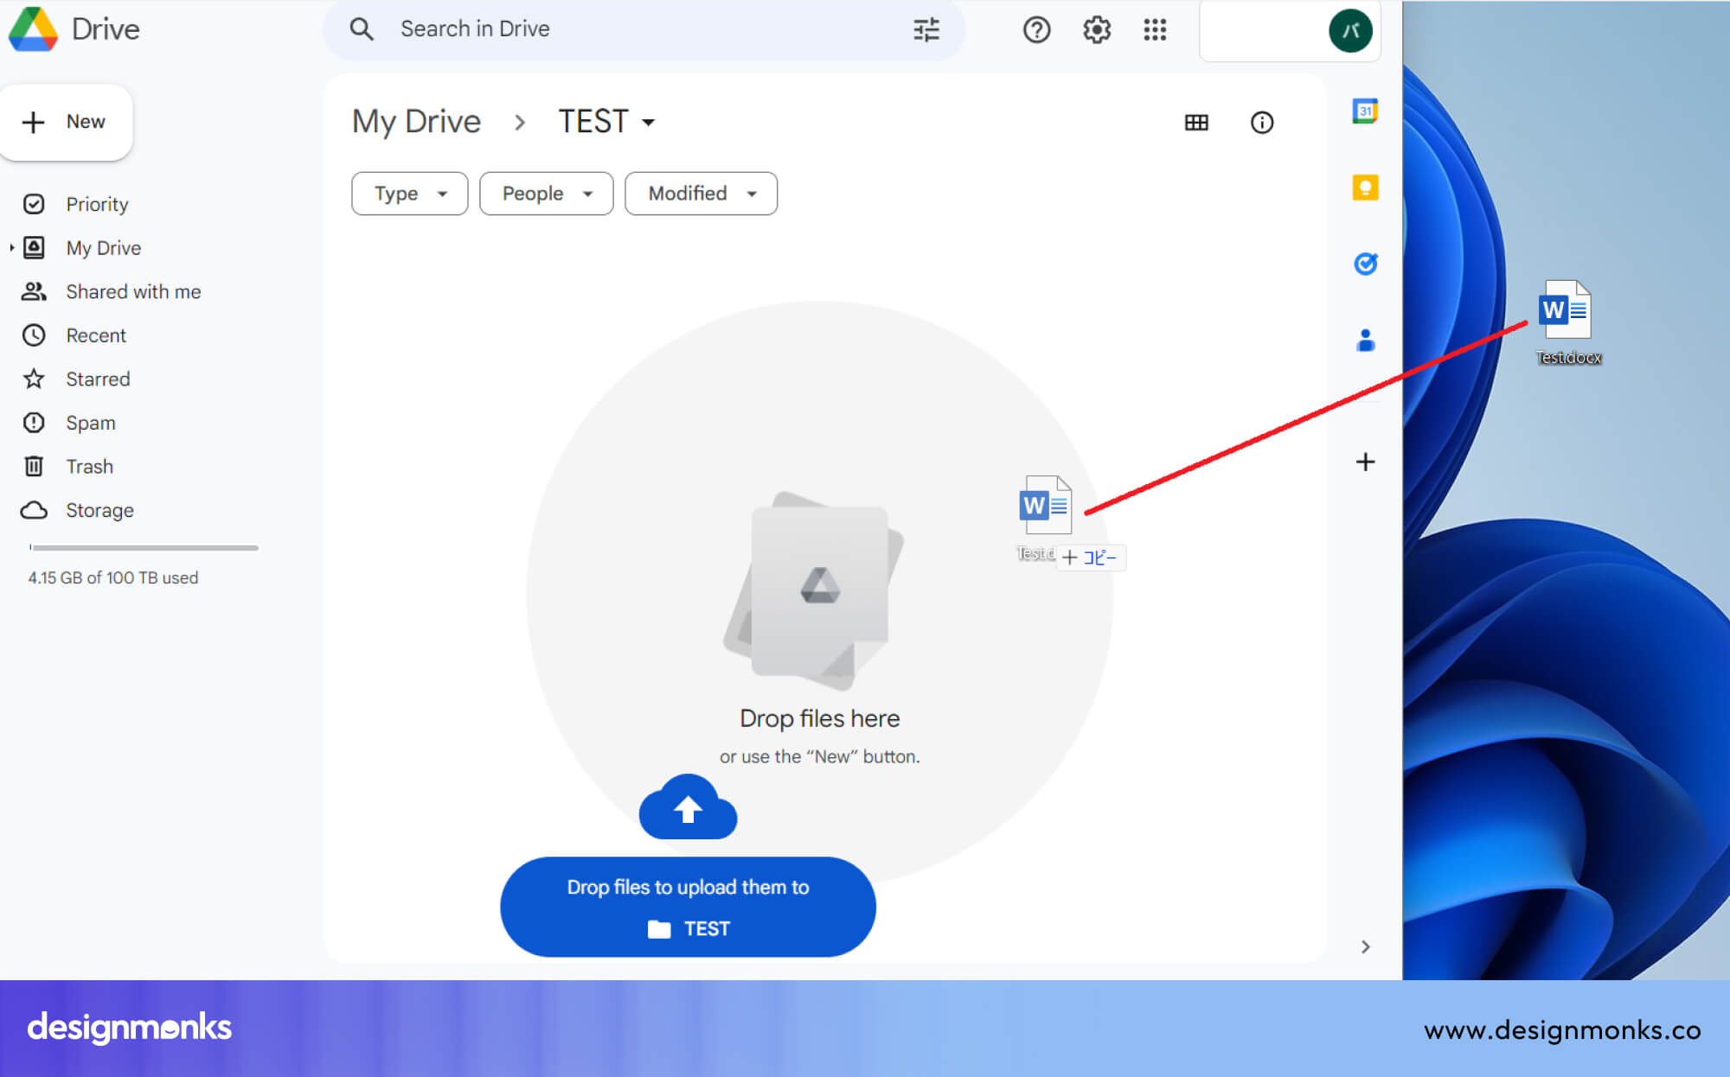Show the details info panel
The width and height of the screenshot is (1730, 1077).
[1262, 122]
